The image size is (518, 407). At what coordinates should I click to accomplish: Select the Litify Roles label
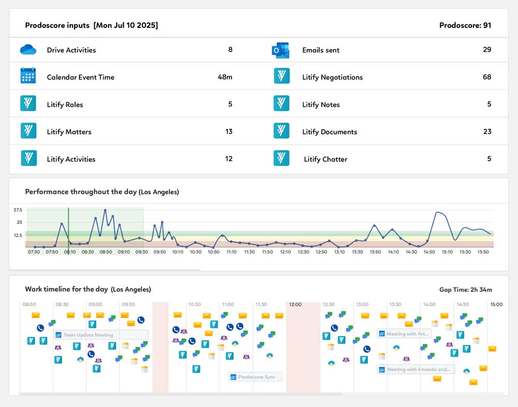click(65, 104)
